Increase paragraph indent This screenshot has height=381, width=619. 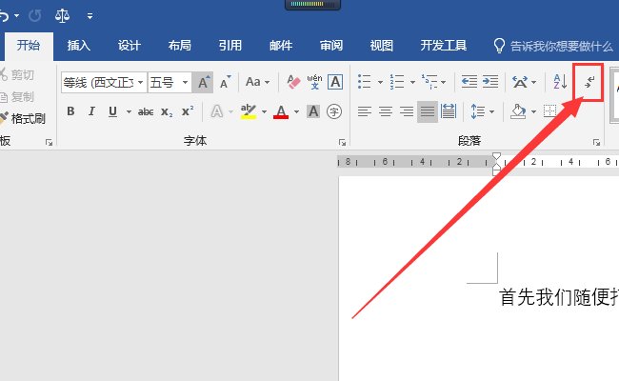click(x=490, y=82)
